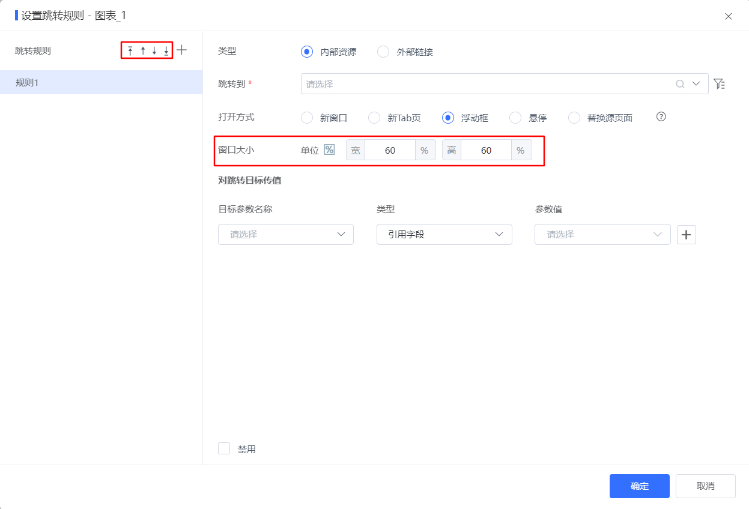Viewport: 749px width, 509px height.
Task: Click 跳转规则 label text
Action: coord(33,51)
